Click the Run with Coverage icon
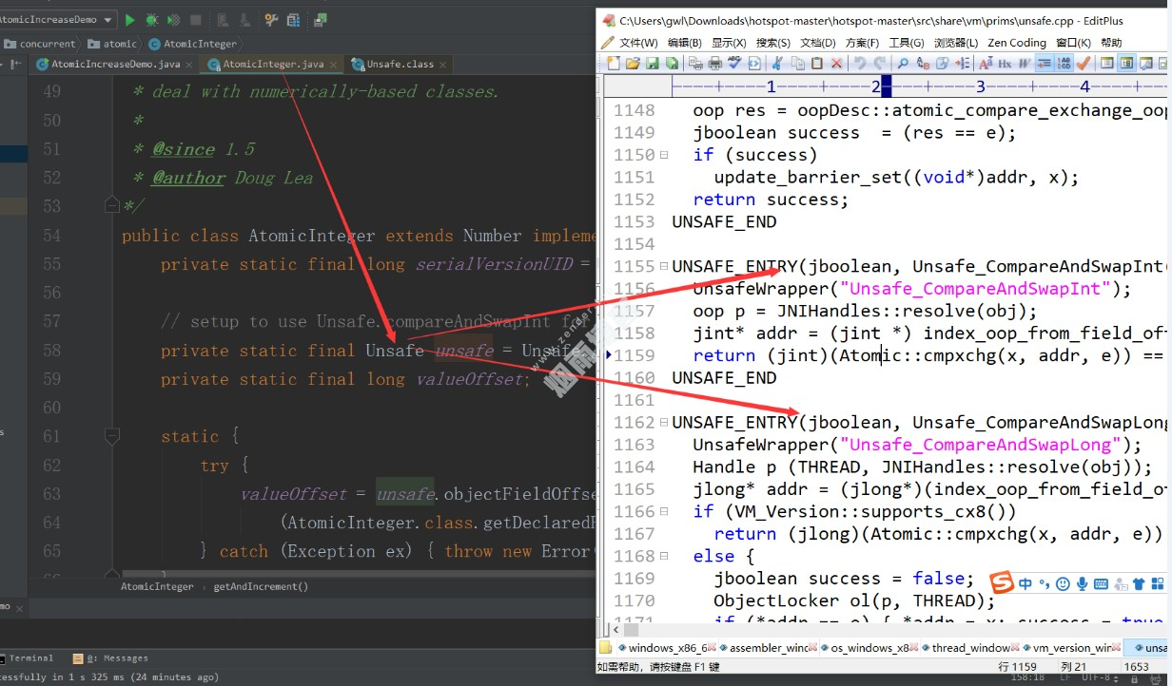This screenshot has height=686, width=1172. [174, 20]
